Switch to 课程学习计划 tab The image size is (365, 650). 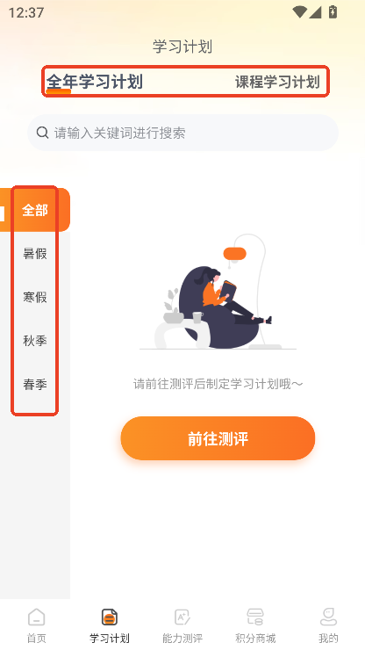coord(277,82)
